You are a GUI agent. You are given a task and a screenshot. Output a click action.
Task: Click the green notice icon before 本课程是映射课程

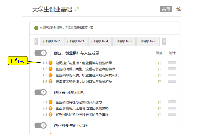coord(36,28)
